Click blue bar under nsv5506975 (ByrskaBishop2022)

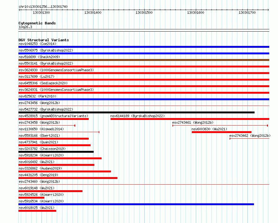pos(144,53)
